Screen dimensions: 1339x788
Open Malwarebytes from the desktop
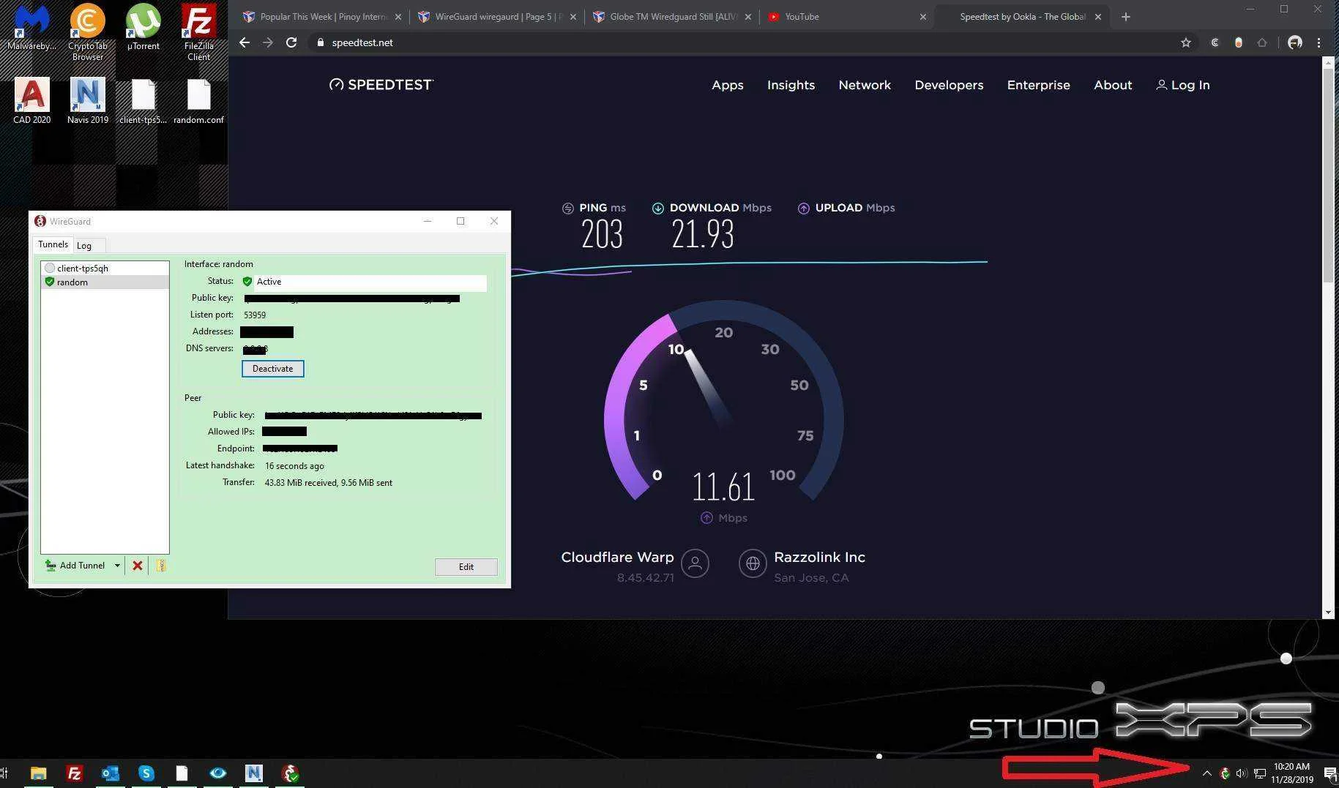tap(31, 28)
